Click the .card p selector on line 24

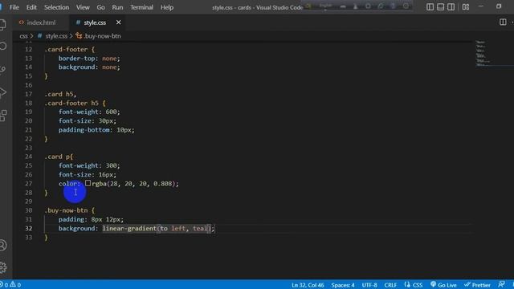coord(57,157)
